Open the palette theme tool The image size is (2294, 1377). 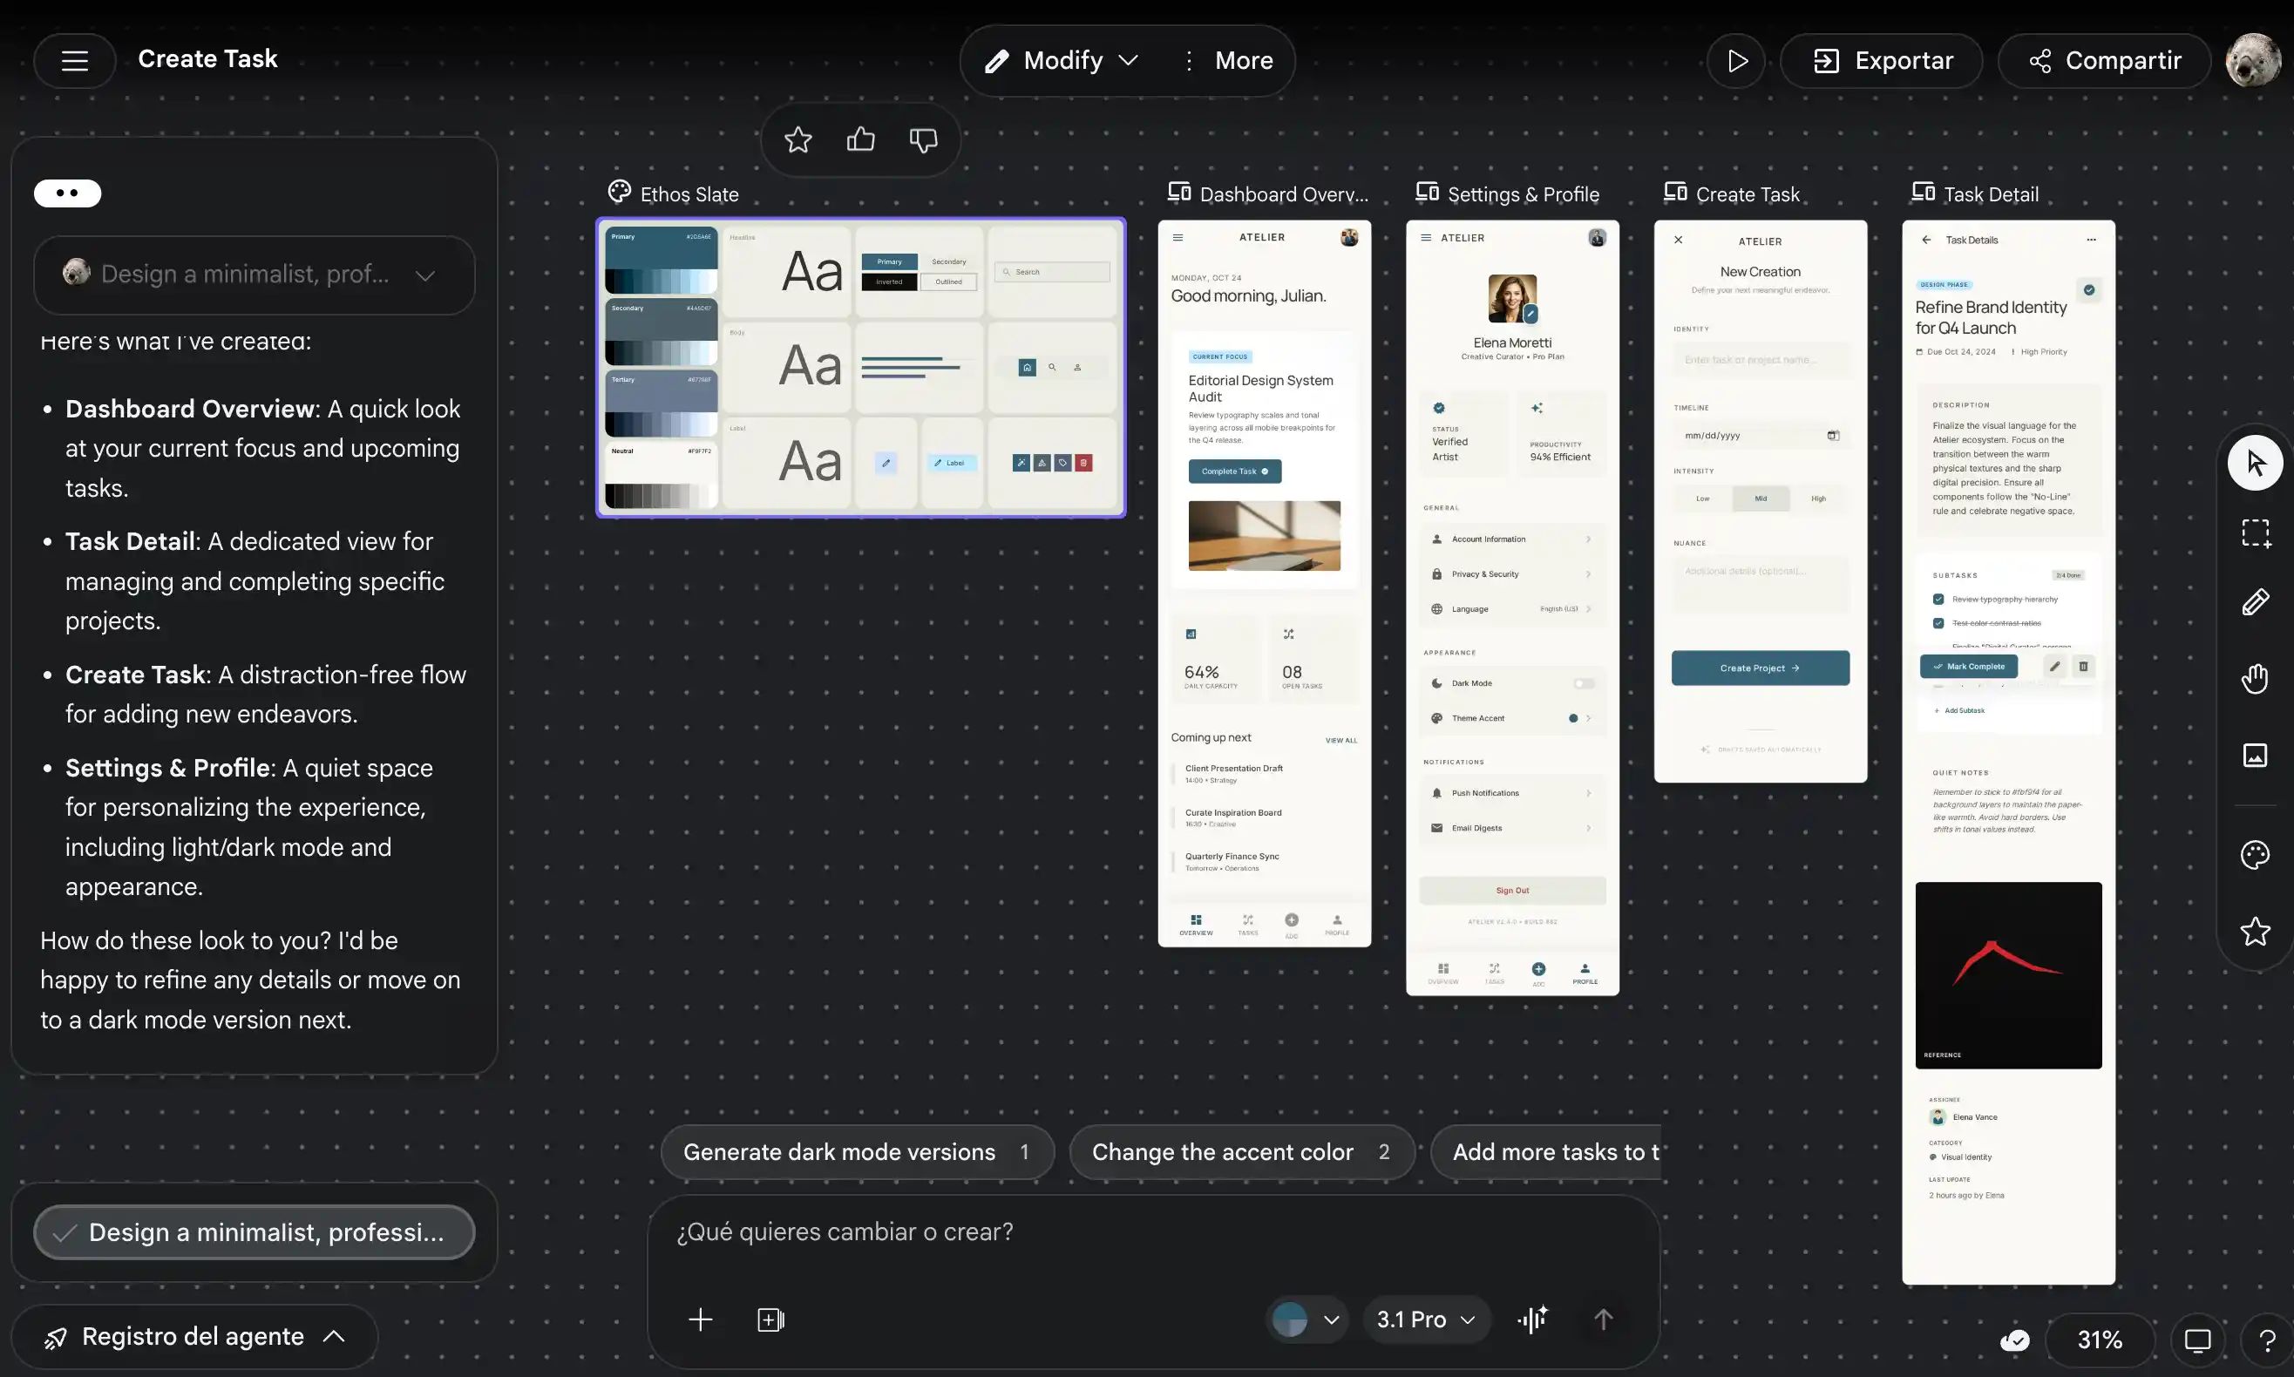click(x=2255, y=854)
